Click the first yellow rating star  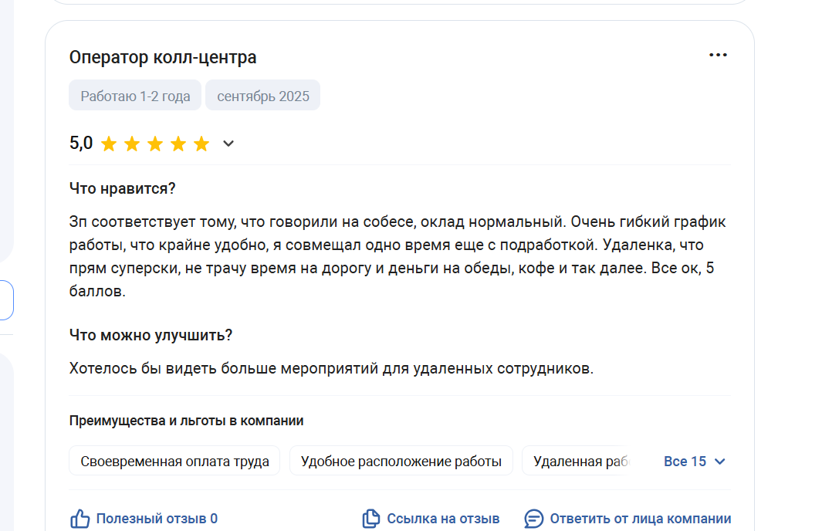pos(109,144)
